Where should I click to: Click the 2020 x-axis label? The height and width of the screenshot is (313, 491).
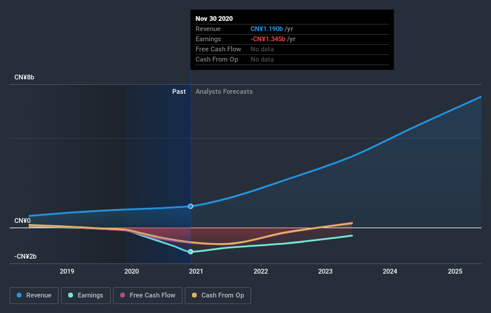coord(132,271)
